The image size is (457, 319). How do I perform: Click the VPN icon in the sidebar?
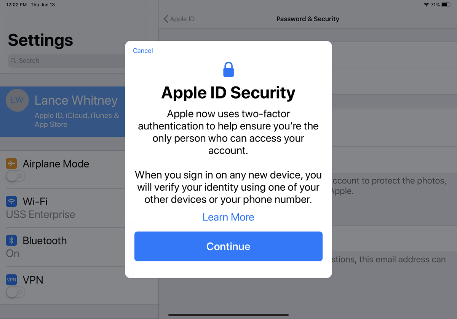[11, 279]
